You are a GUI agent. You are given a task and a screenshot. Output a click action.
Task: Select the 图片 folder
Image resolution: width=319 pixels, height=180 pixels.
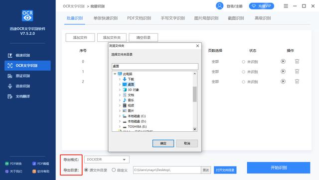[x=131, y=111]
